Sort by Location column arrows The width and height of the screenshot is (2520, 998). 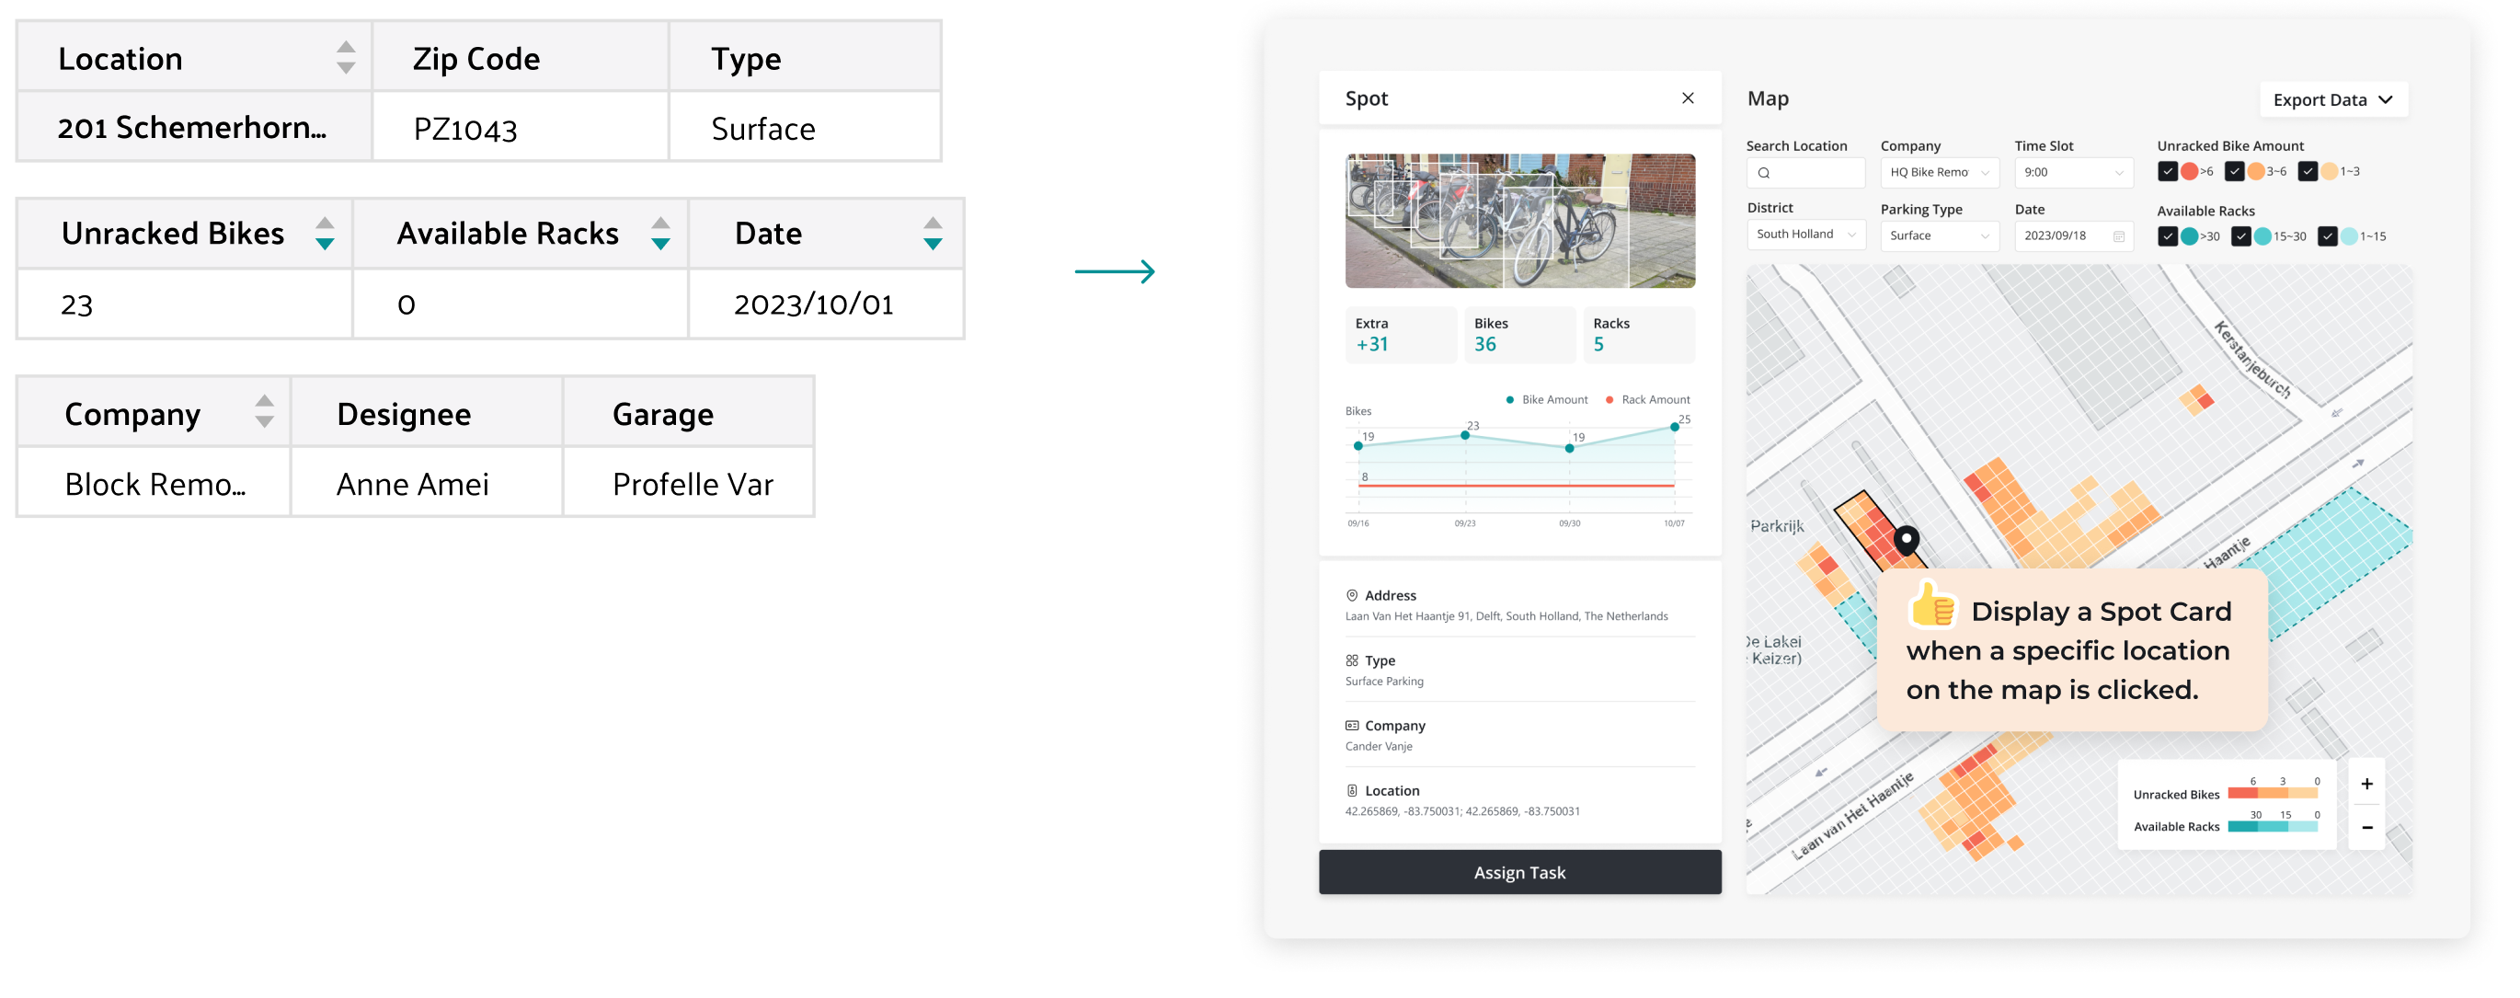pos(345,58)
